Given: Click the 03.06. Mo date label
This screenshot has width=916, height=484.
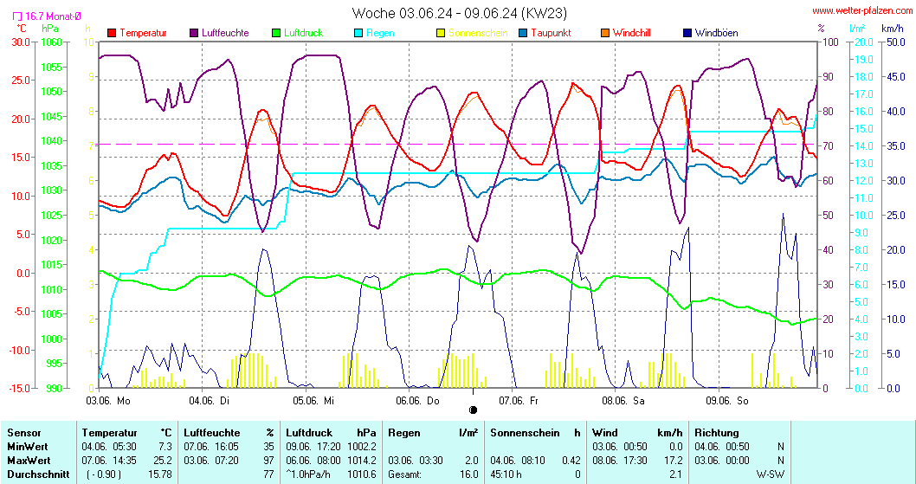Looking at the screenshot, I should [108, 400].
